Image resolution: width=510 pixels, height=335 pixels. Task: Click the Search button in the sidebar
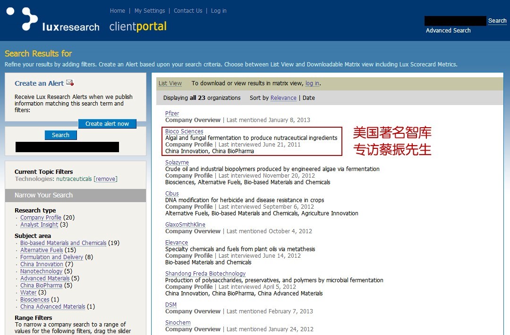click(x=60, y=135)
